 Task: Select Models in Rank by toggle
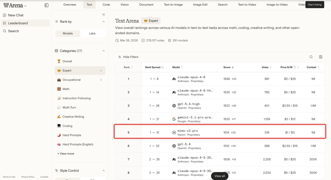point(68,33)
